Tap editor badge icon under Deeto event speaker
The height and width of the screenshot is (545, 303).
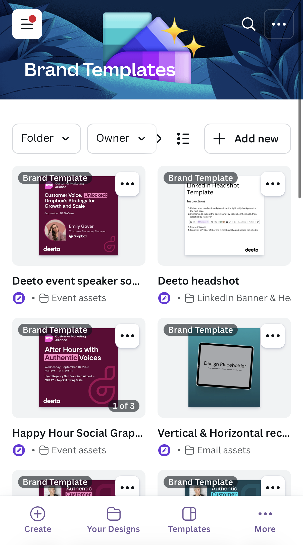click(19, 298)
